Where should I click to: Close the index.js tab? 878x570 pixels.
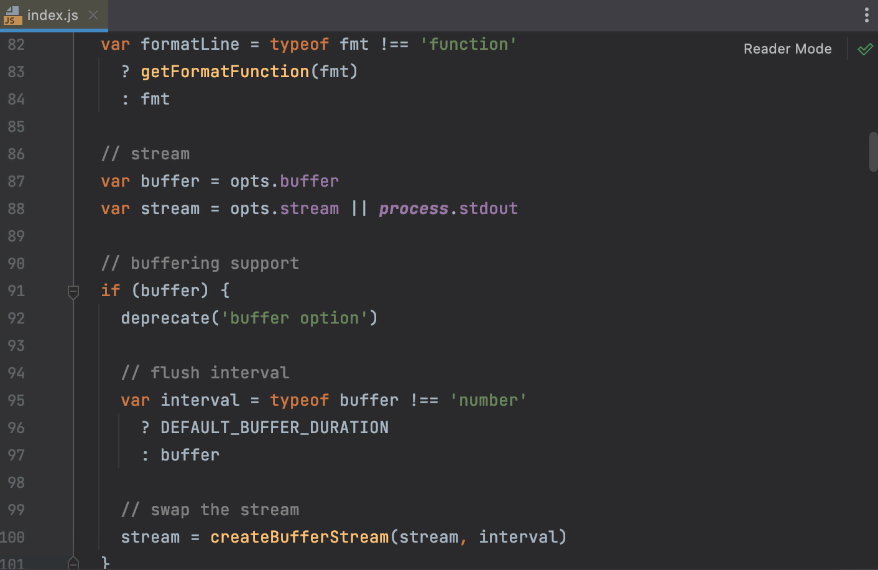93,16
